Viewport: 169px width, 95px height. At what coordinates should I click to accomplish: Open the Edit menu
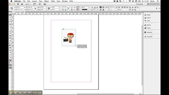tap(29, 1)
